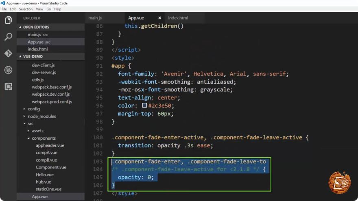This screenshot has height=201, width=358.
Task: Open the Source Control git icon
Action: (x=8, y=53)
